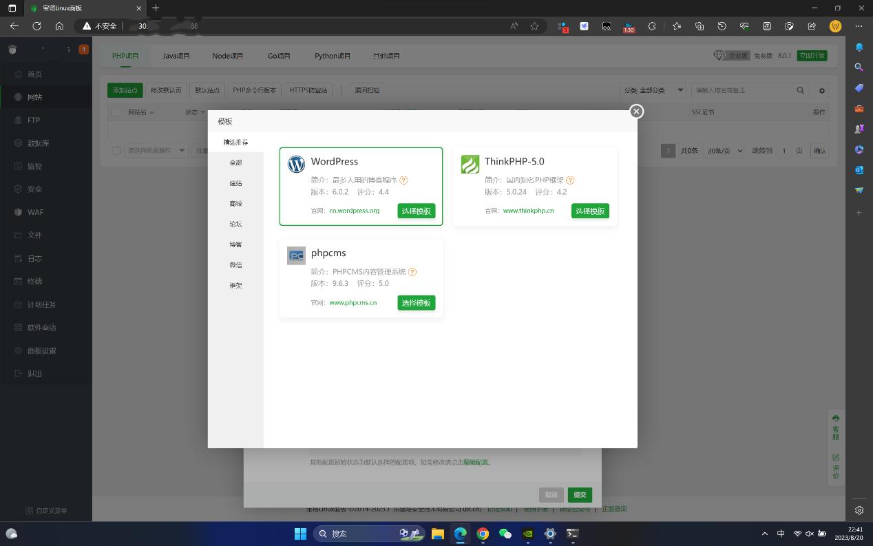Open File Explorer from the taskbar
873x546 pixels.
pos(438,534)
